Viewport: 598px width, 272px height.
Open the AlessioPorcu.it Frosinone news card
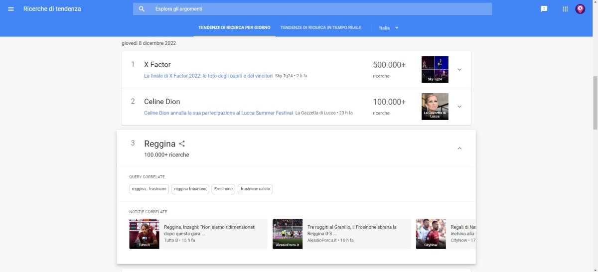(342, 234)
